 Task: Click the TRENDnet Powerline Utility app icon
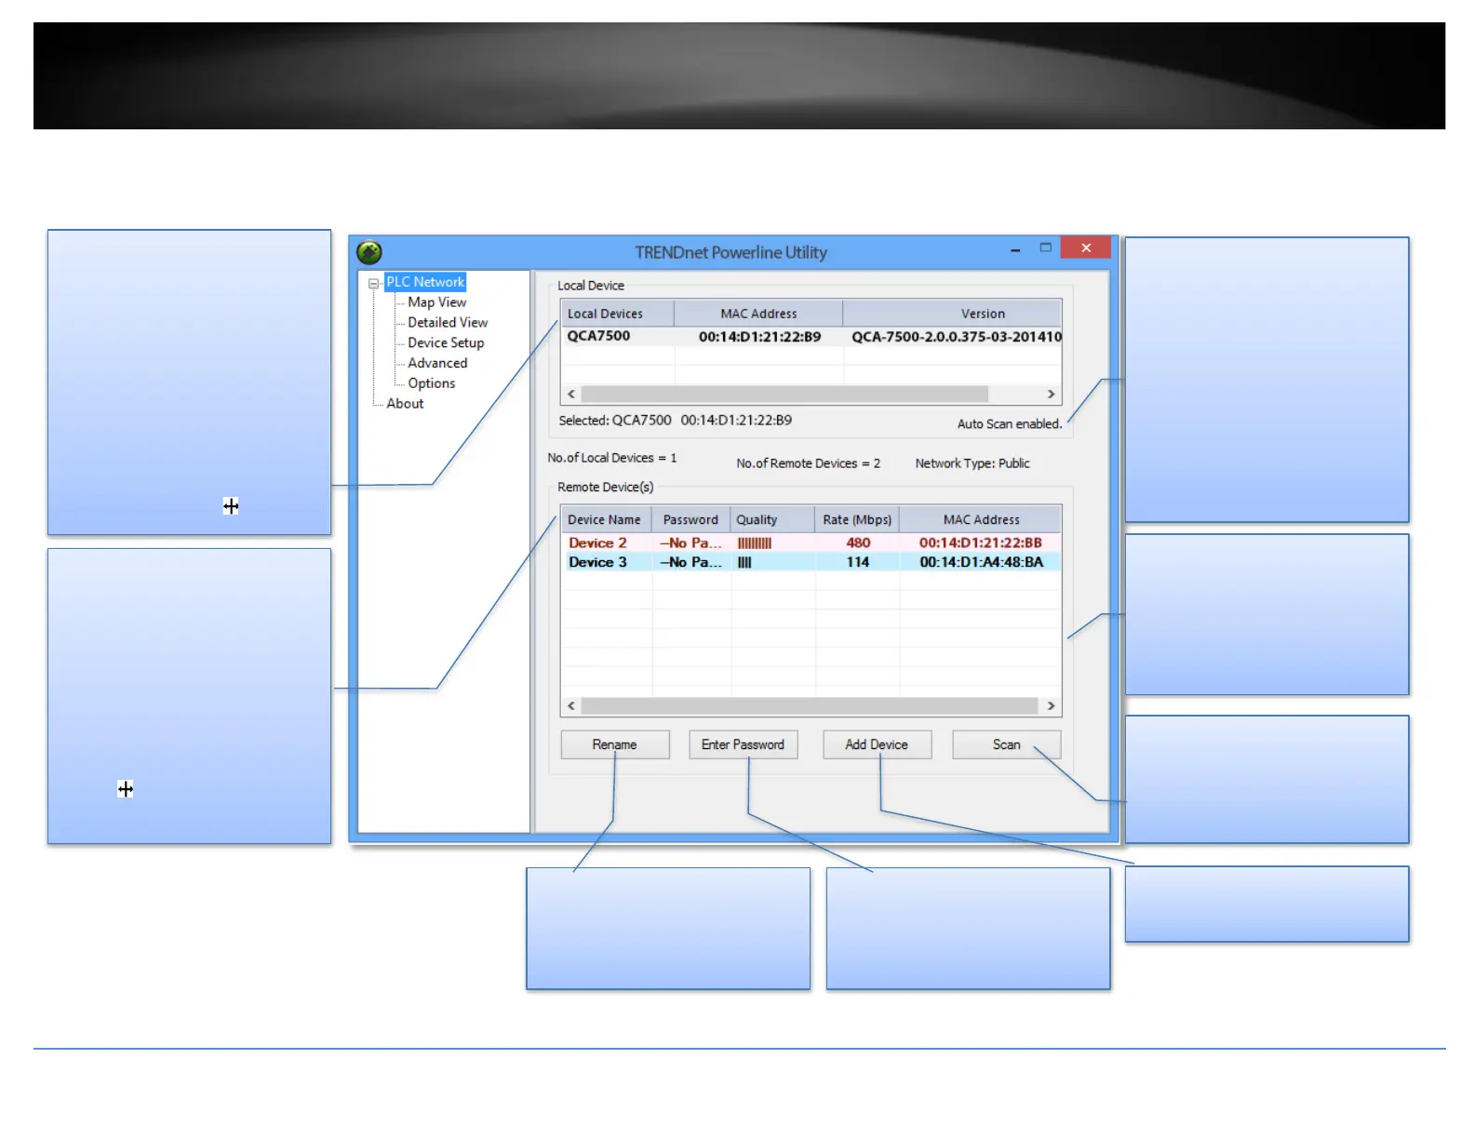point(369,252)
